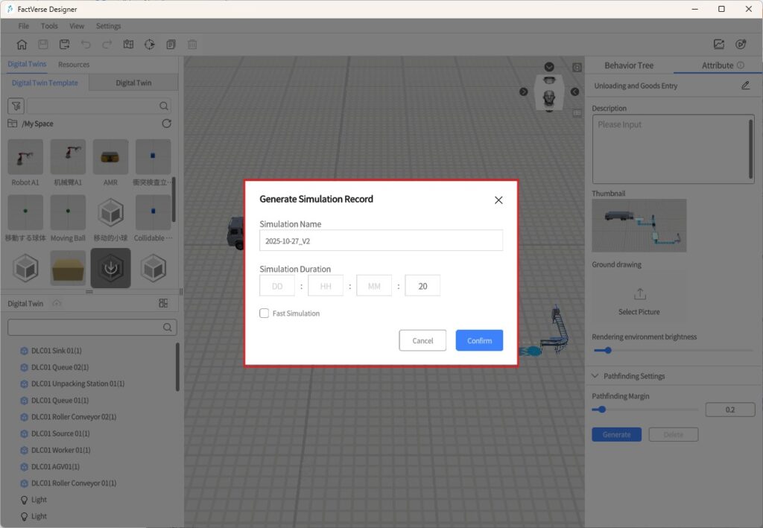Screen dimensions: 763x528
Task: Click the play simulation icon at top right
Action: coord(741,45)
